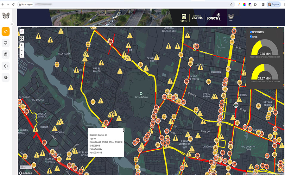
Task: Open the 'En pausa' profile button
Action: [x=274, y=4]
